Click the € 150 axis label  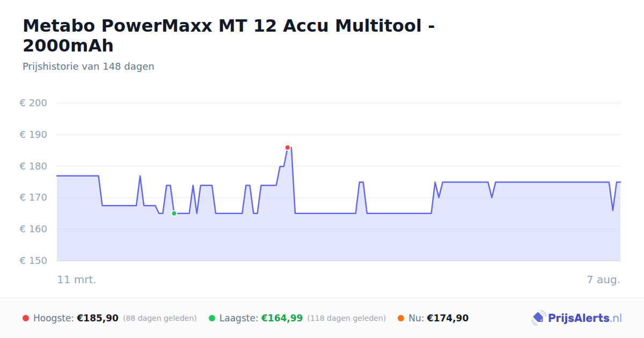tap(33, 261)
